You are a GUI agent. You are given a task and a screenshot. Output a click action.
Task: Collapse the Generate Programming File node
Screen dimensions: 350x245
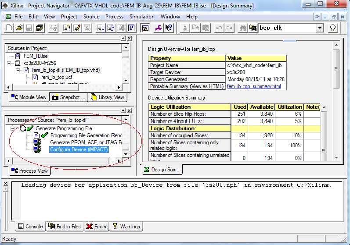[12, 128]
